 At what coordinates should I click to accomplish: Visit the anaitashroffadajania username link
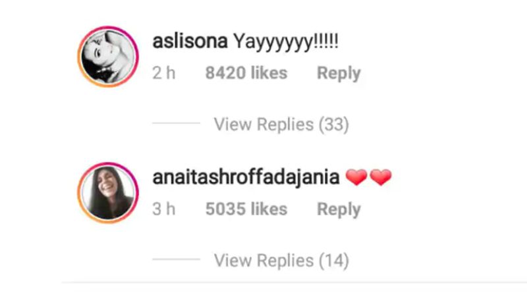[x=246, y=177]
